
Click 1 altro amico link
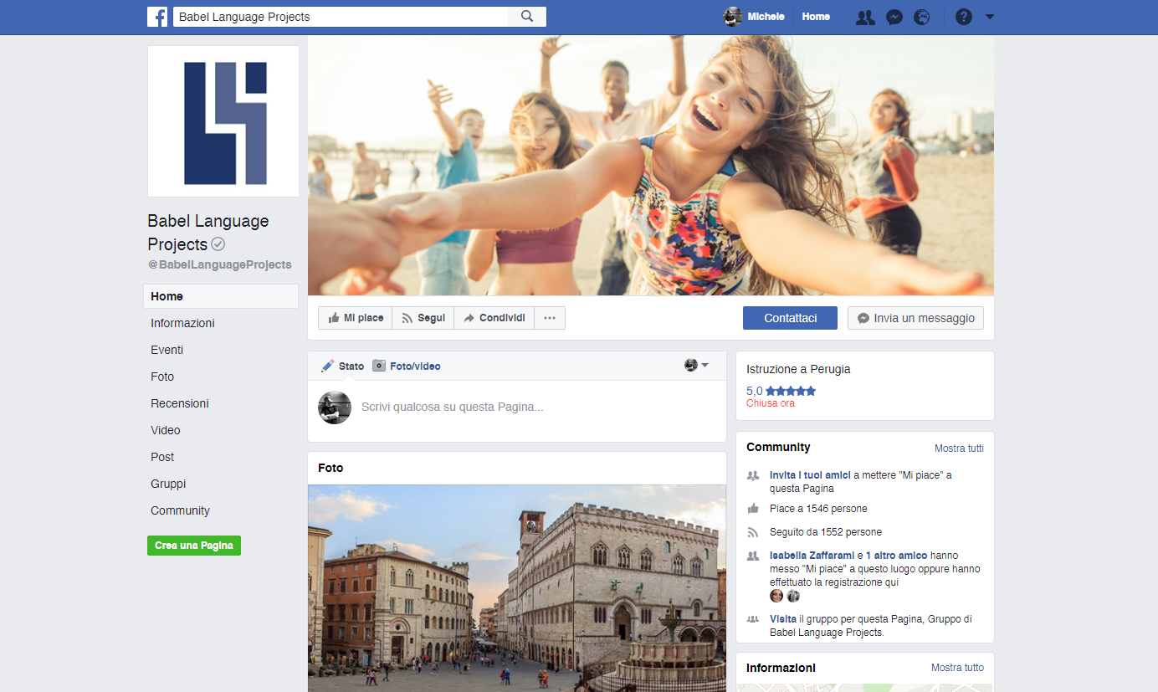896,555
